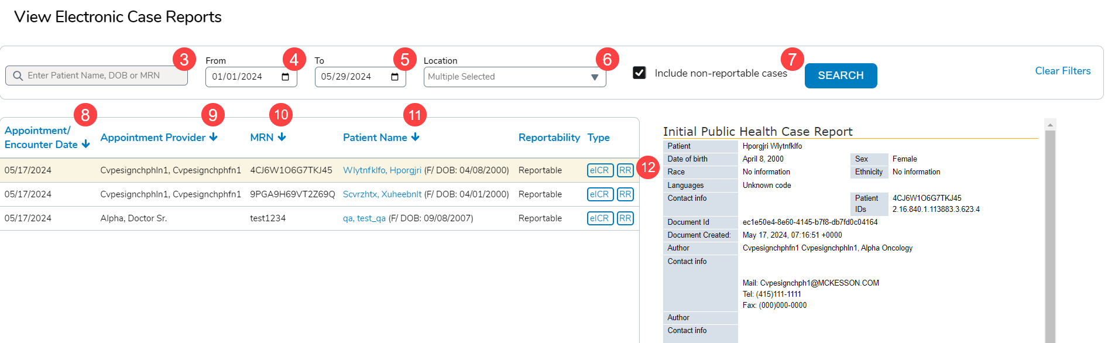This screenshot has width=1115, height=343.
Task: Sort by Patient Name arrow icon
Action: click(416, 137)
